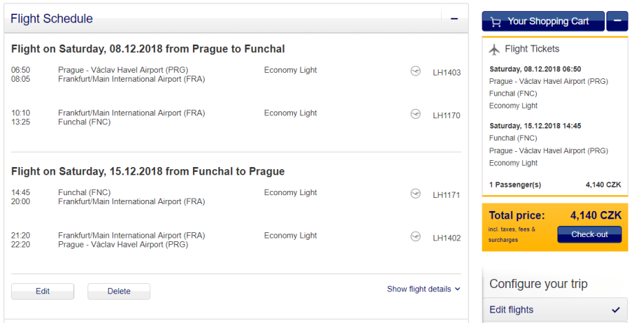Select Edit flights in Configure your trip
This screenshot has height=323, width=634.
click(511, 310)
